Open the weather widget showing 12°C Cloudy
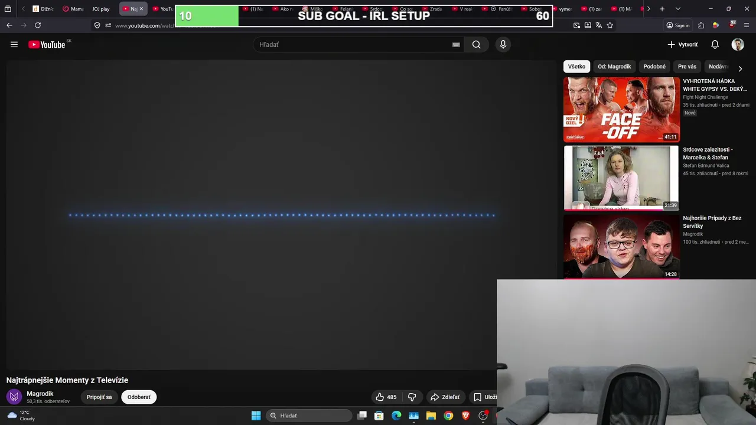This screenshot has width=756, height=425. pyautogui.click(x=21, y=416)
